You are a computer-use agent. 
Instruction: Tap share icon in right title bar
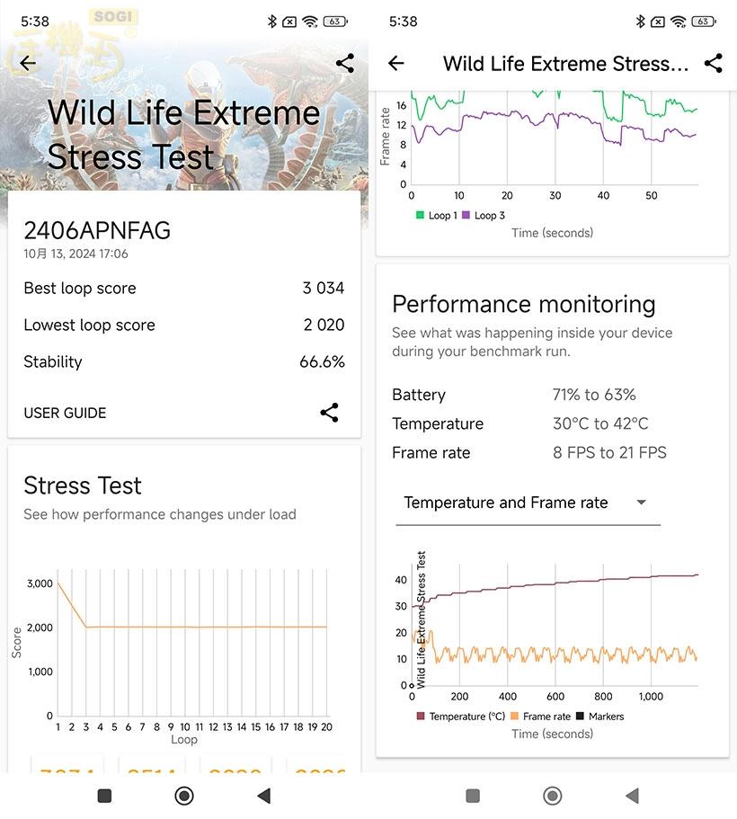click(713, 63)
